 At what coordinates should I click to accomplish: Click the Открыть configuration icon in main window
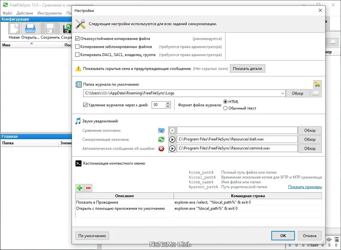click(30, 28)
